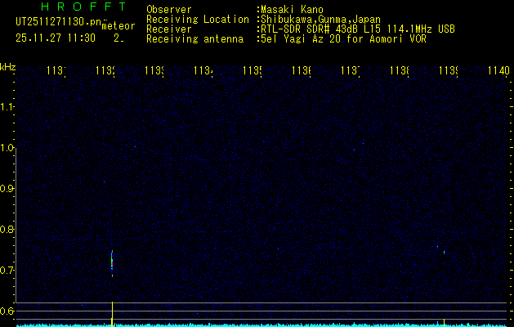Click the 0.8 kHz frequency axis label
The height and width of the screenshot is (327, 514).
click(x=7, y=229)
